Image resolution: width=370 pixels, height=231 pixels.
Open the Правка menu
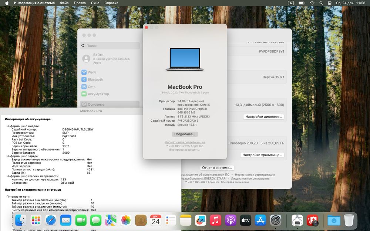(80, 3)
